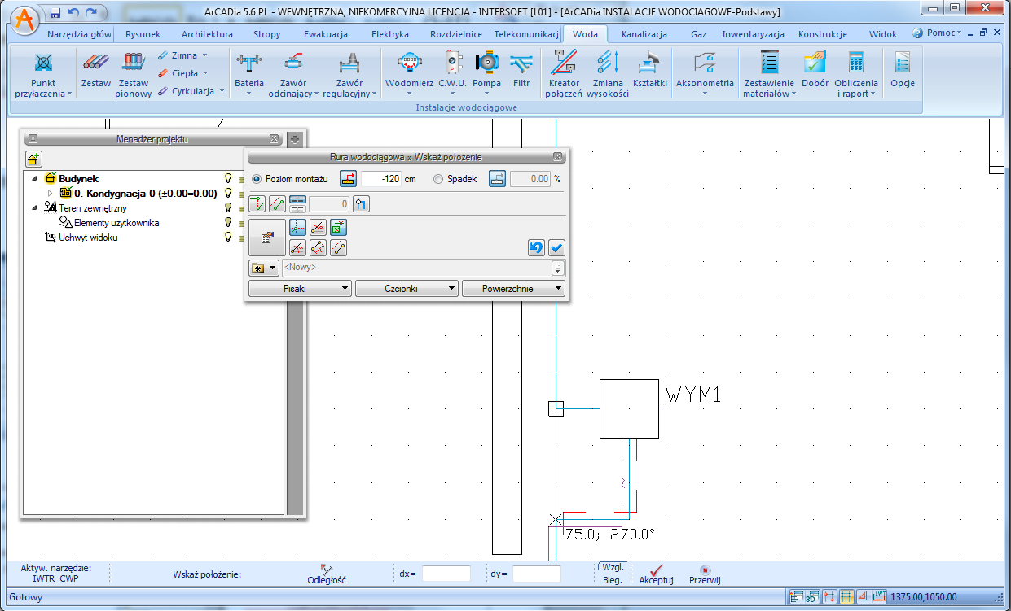Toggle visibility bulb for Uchwyt widoku

point(228,237)
